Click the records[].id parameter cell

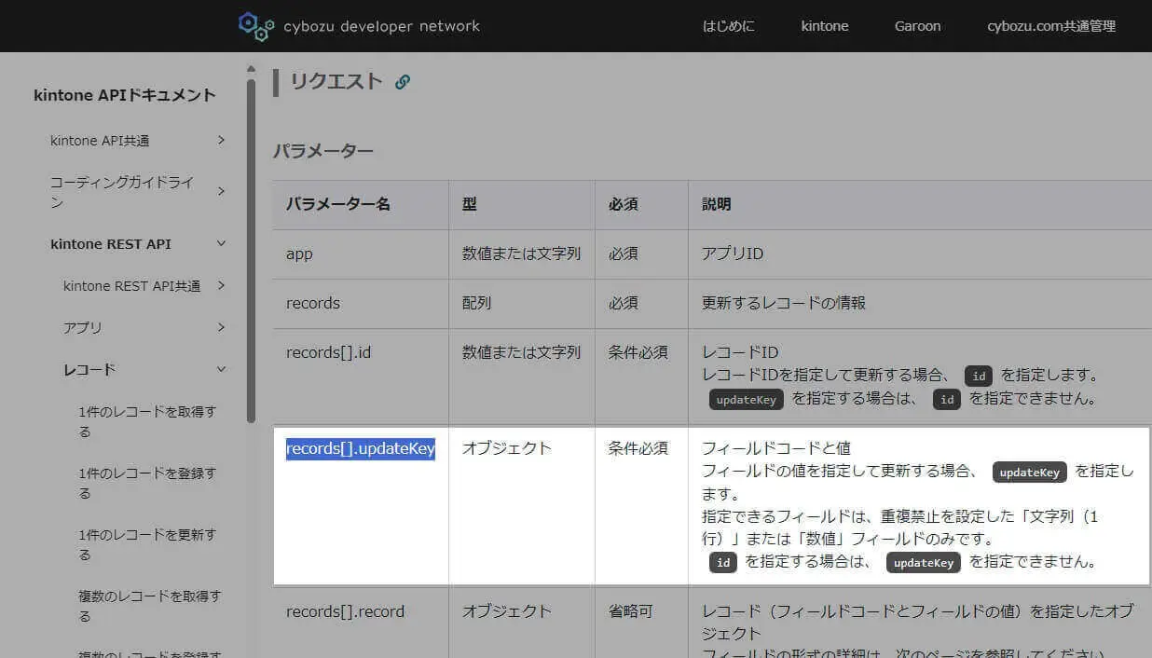click(361, 377)
